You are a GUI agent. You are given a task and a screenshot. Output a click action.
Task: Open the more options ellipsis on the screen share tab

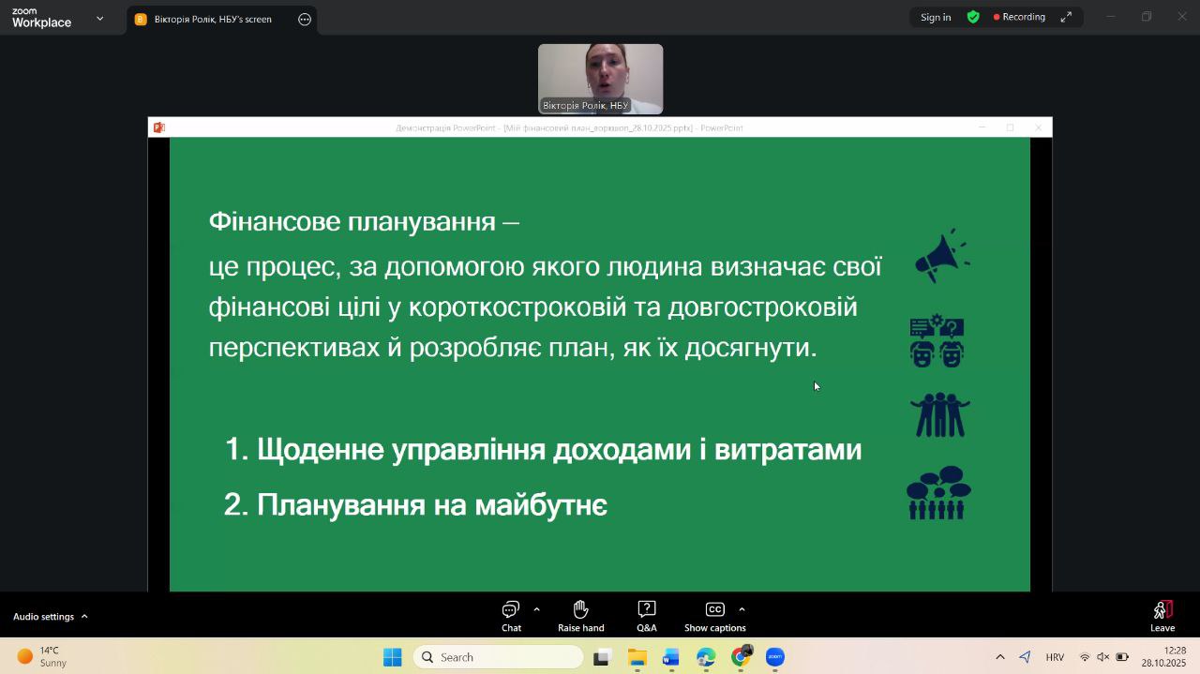point(305,19)
